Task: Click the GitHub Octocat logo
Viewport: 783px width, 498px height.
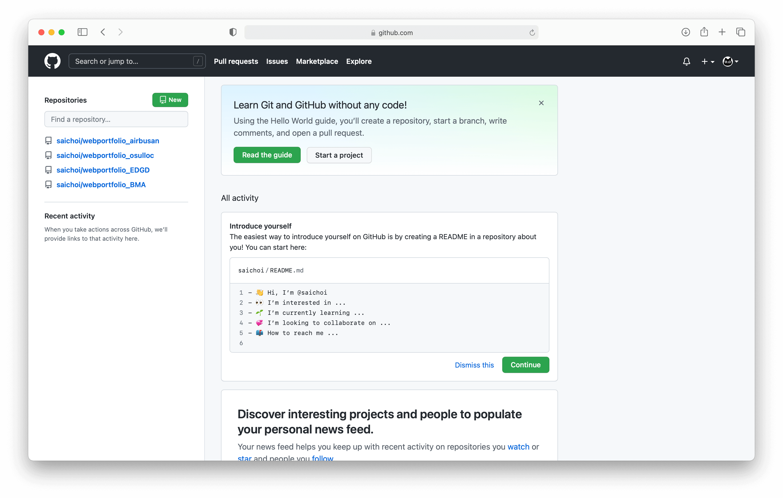Action: pyautogui.click(x=52, y=61)
